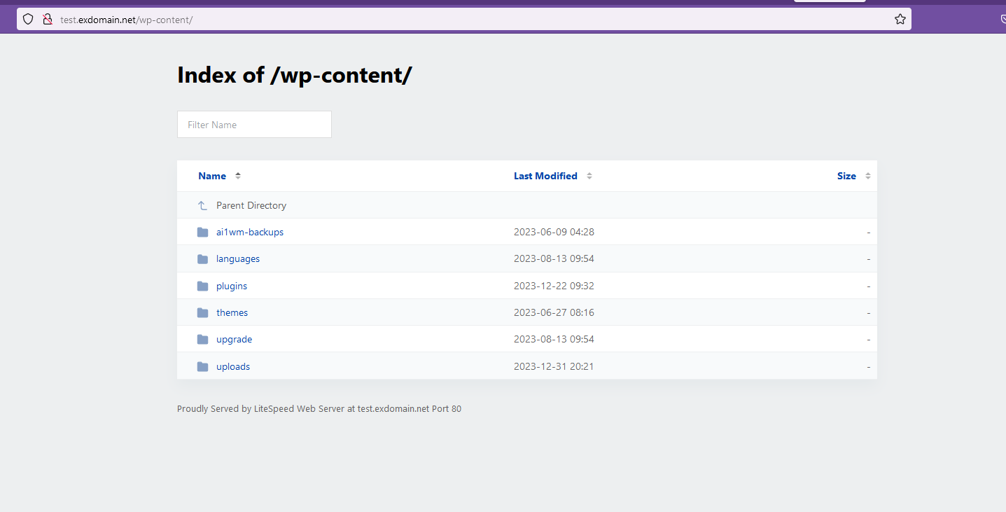Click the insecure connection padlock icon

click(48, 20)
